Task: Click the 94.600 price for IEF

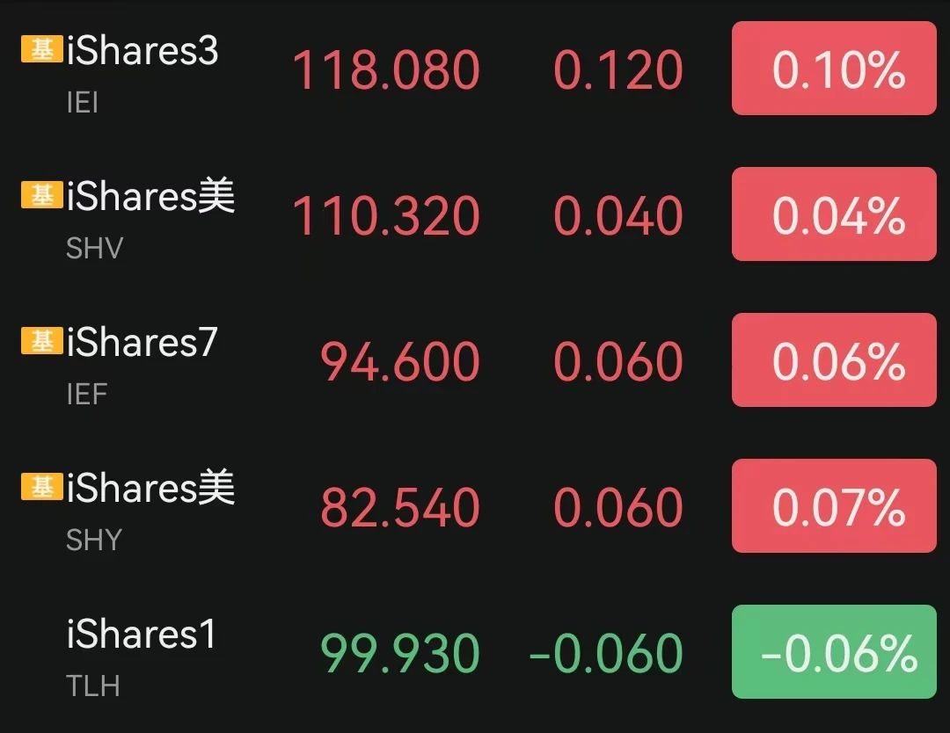Action: tap(400, 362)
